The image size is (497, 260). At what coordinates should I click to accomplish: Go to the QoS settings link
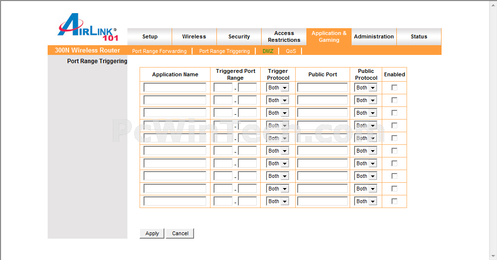[x=291, y=51]
